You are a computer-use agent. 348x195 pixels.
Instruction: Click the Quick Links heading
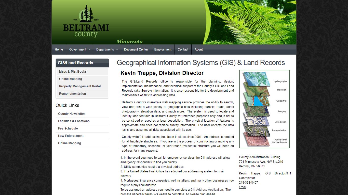pos(67,105)
